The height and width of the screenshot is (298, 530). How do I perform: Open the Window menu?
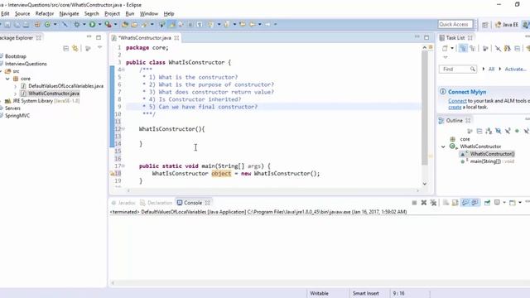click(149, 13)
